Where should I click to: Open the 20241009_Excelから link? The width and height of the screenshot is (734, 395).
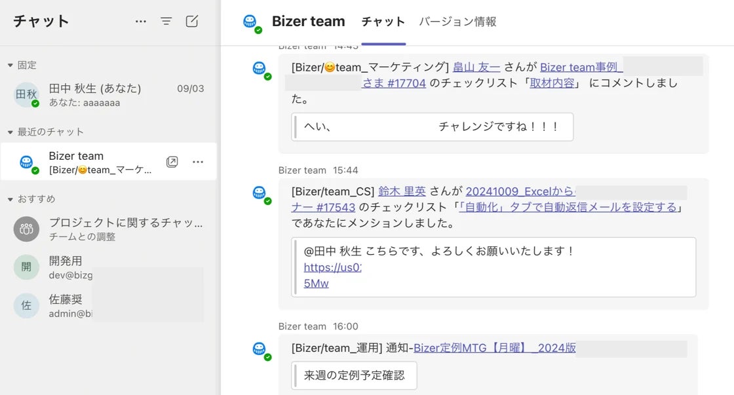(520, 191)
